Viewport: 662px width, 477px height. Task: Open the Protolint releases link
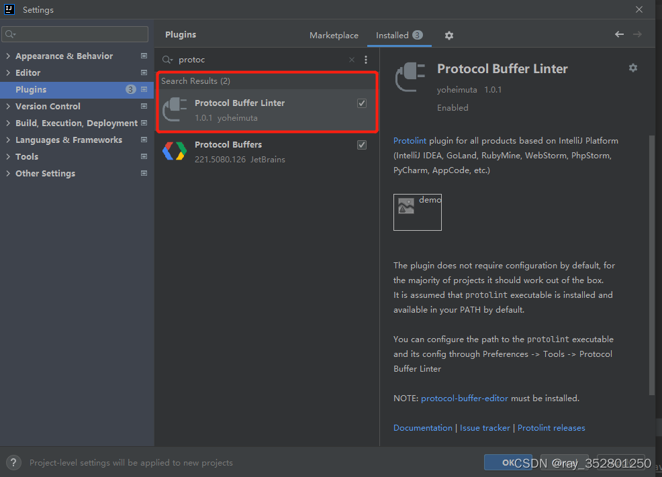point(551,427)
